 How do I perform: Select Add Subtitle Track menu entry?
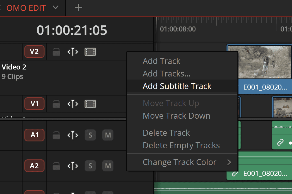(x=182, y=86)
